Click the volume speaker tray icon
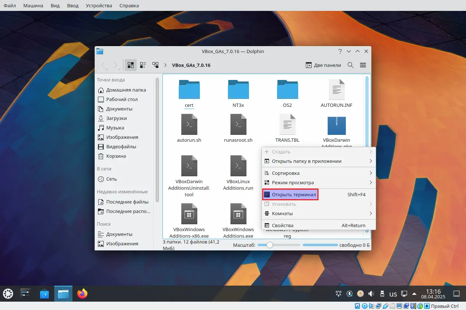This screenshot has width=466, height=310. [x=371, y=294]
